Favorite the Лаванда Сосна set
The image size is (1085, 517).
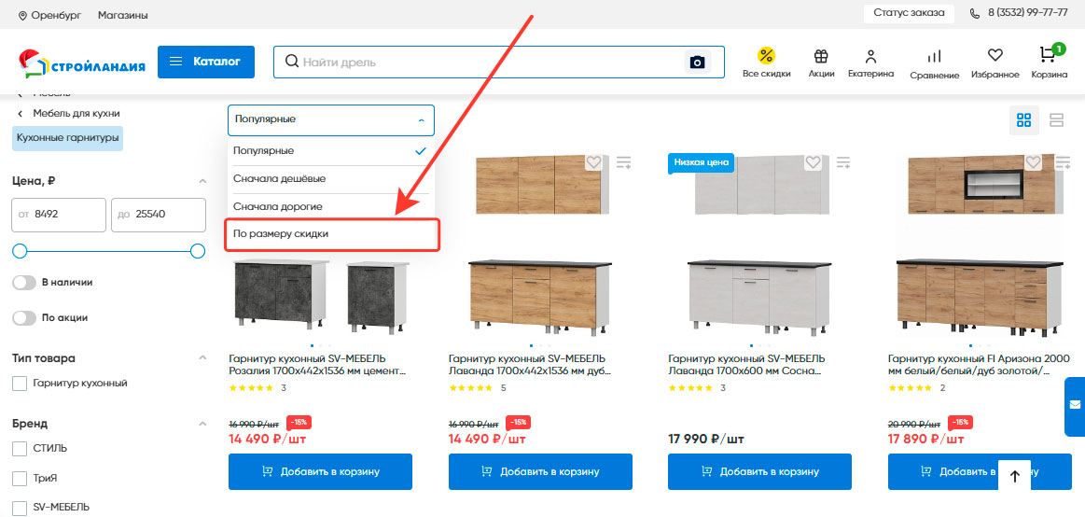[x=813, y=162]
